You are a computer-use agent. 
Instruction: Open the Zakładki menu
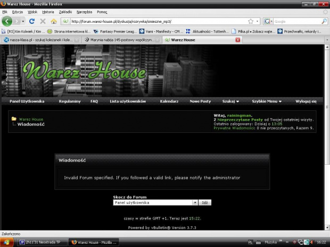(65, 11)
